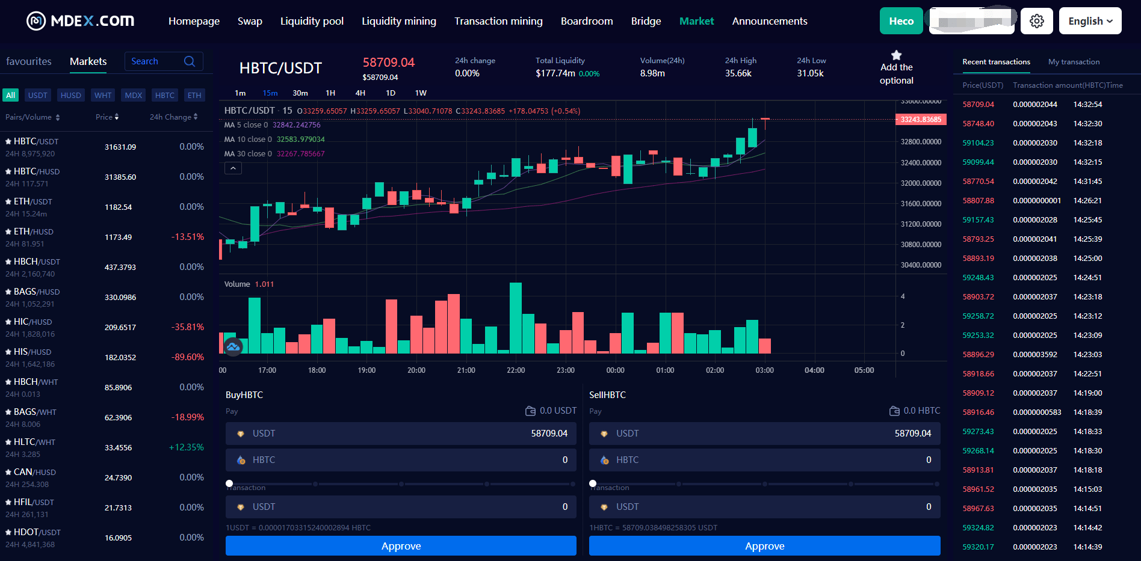The image size is (1141, 561).
Task: Set chart interval to 1D
Action: (x=391, y=93)
